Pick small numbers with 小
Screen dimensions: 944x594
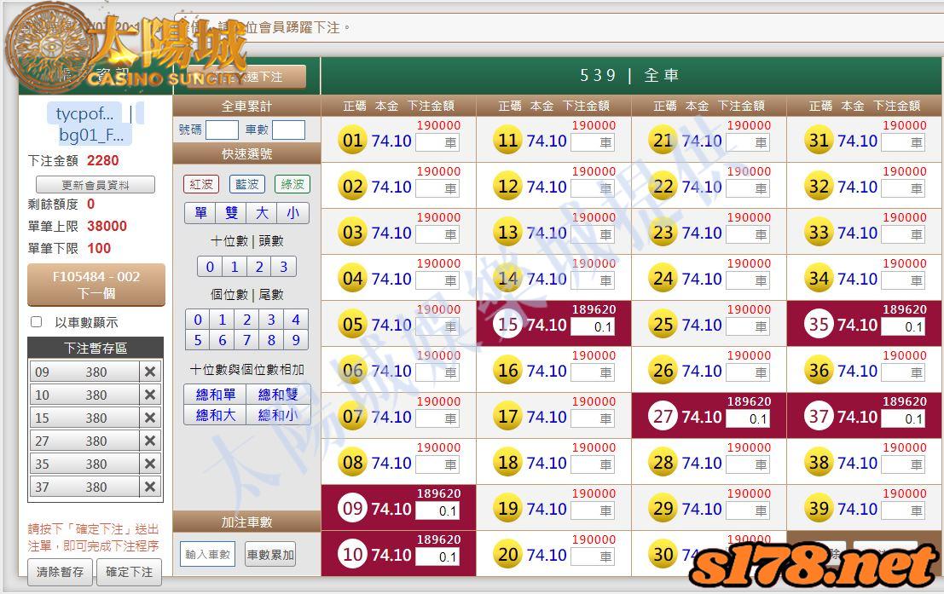click(x=292, y=212)
